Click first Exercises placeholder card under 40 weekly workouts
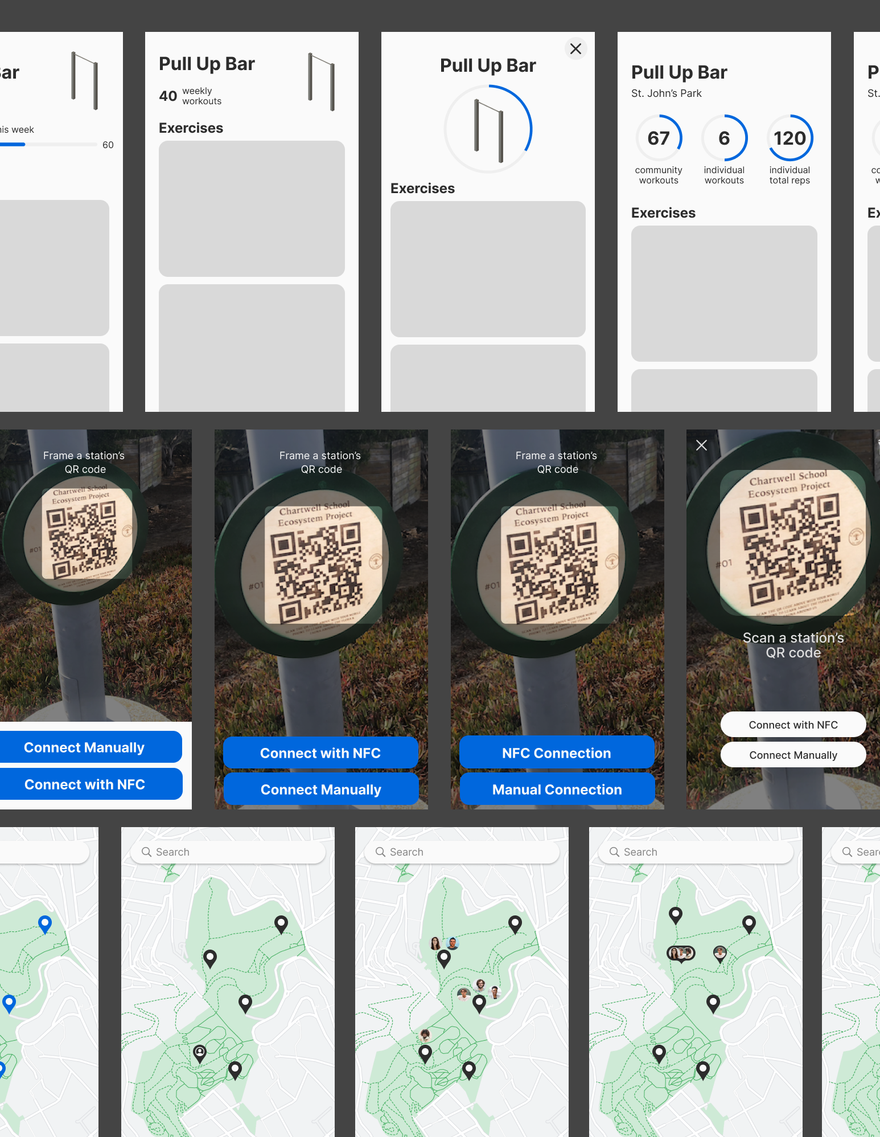This screenshot has width=880, height=1137. tap(252, 208)
